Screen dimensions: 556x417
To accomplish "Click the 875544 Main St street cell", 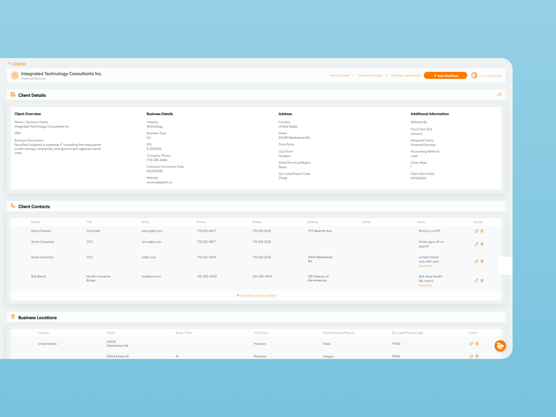I will (117, 357).
